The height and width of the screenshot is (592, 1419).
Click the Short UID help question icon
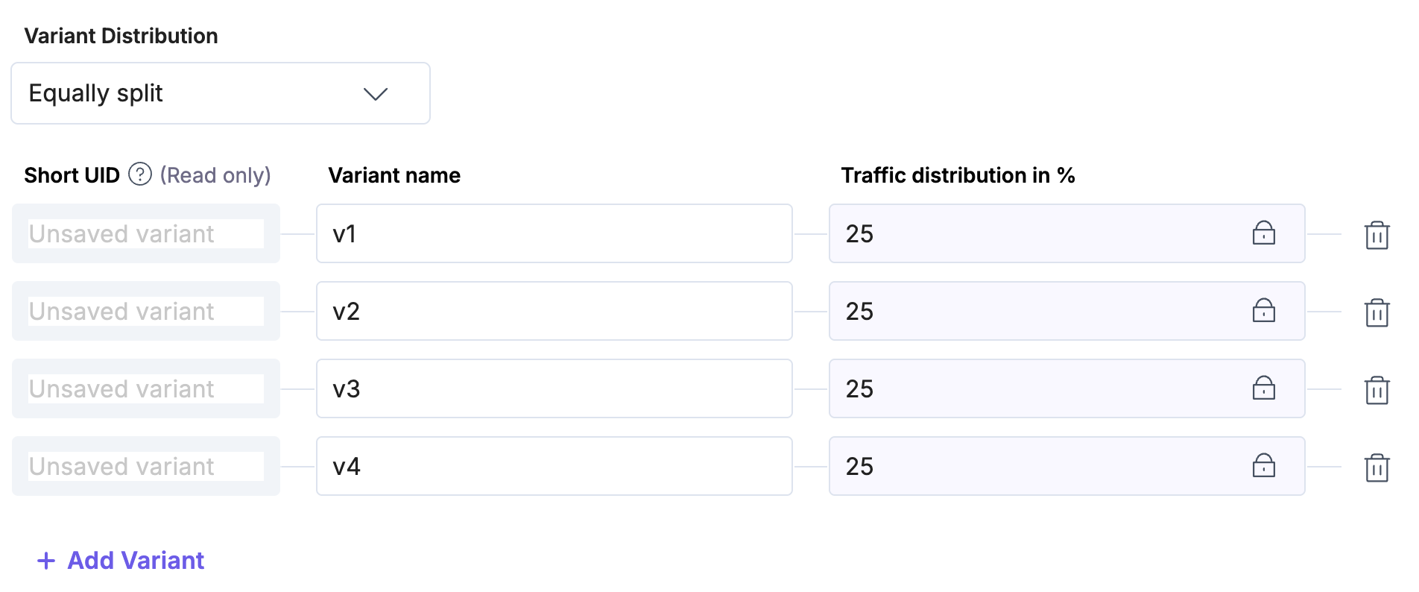140,174
